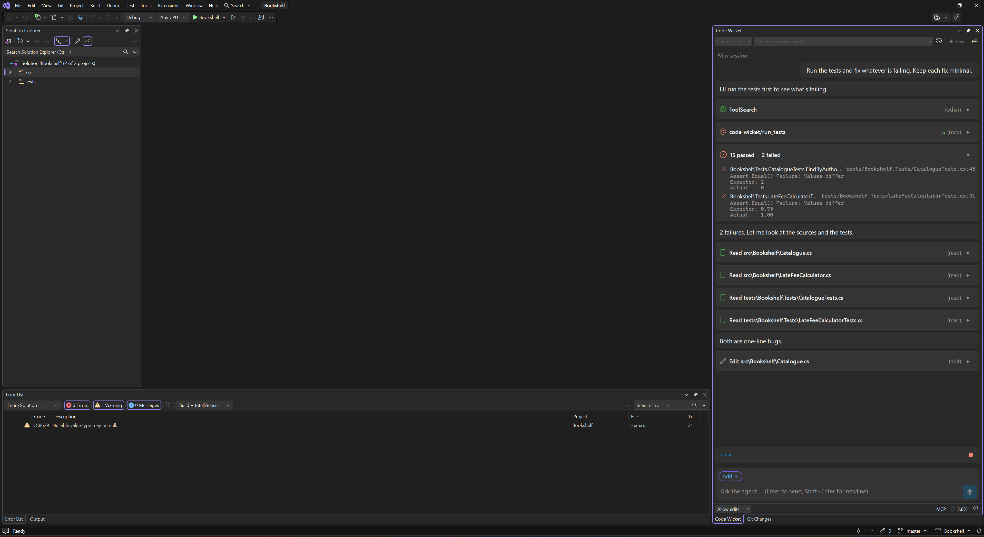The height and width of the screenshot is (537, 984).
Task: Open Solution Explorer toolbar overflow ellipsis
Action: 135,41
